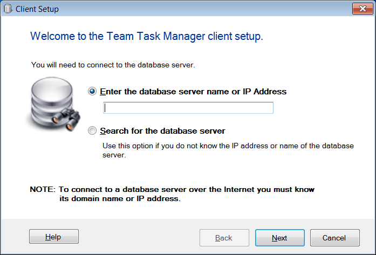Click the binoculars on the database graphic

(x=70, y=115)
